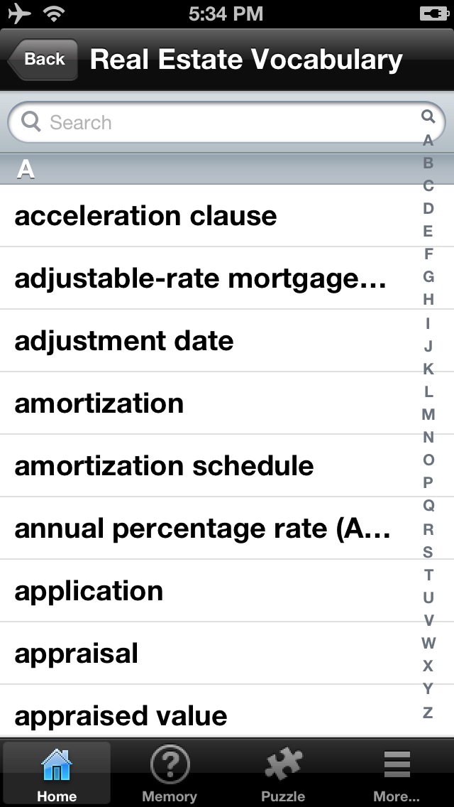This screenshot has width=454, height=807.
Task: Go back using the Back button
Action: coord(43,59)
